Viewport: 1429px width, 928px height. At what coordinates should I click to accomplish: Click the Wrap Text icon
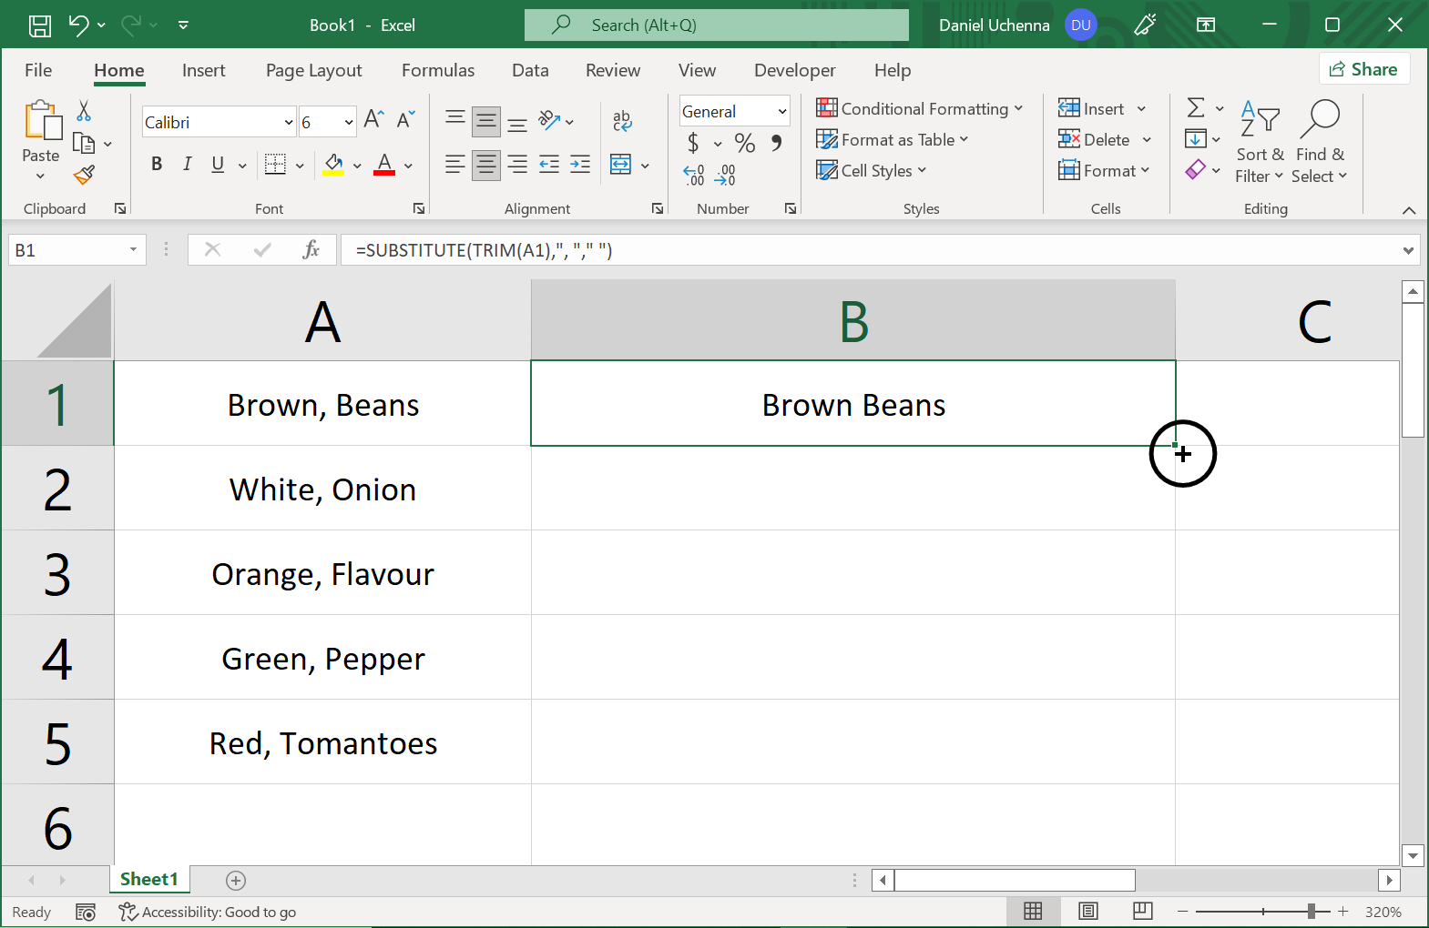pyautogui.click(x=622, y=120)
